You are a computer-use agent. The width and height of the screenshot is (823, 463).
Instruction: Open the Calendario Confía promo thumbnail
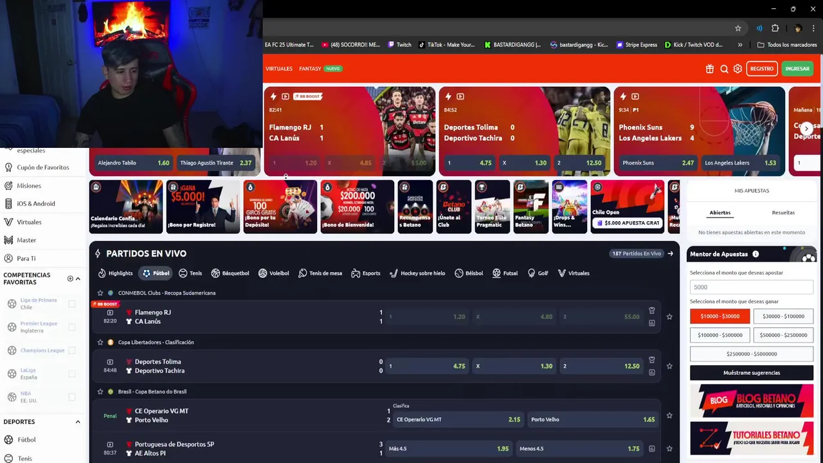126,206
